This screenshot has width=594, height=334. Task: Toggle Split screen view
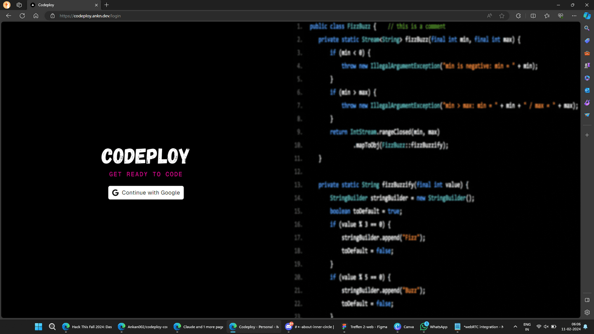tap(533, 16)
